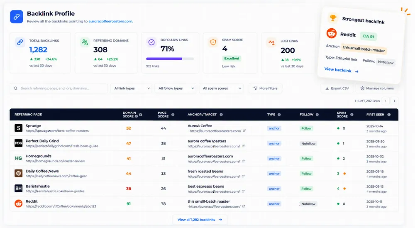This screenshot has height=228, width=415.
Task: Click the Follow tag in Sprudge row
Action: (x=306, y=128)
